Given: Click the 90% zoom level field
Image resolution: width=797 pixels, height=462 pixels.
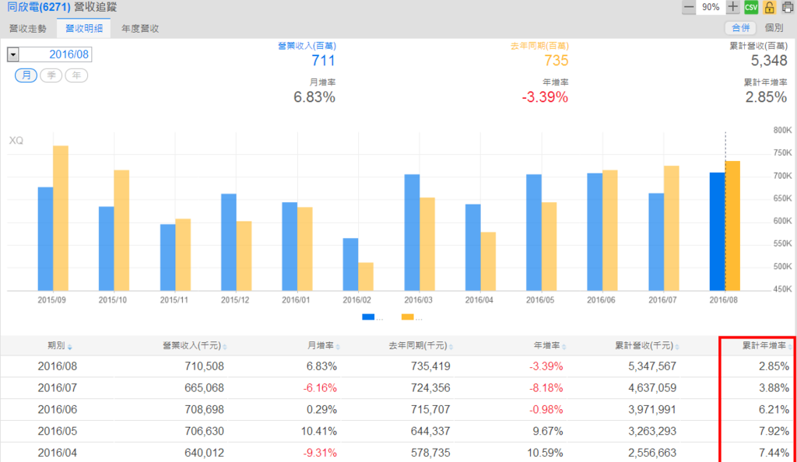Looking at the screenshot, I should pos(711,7).
